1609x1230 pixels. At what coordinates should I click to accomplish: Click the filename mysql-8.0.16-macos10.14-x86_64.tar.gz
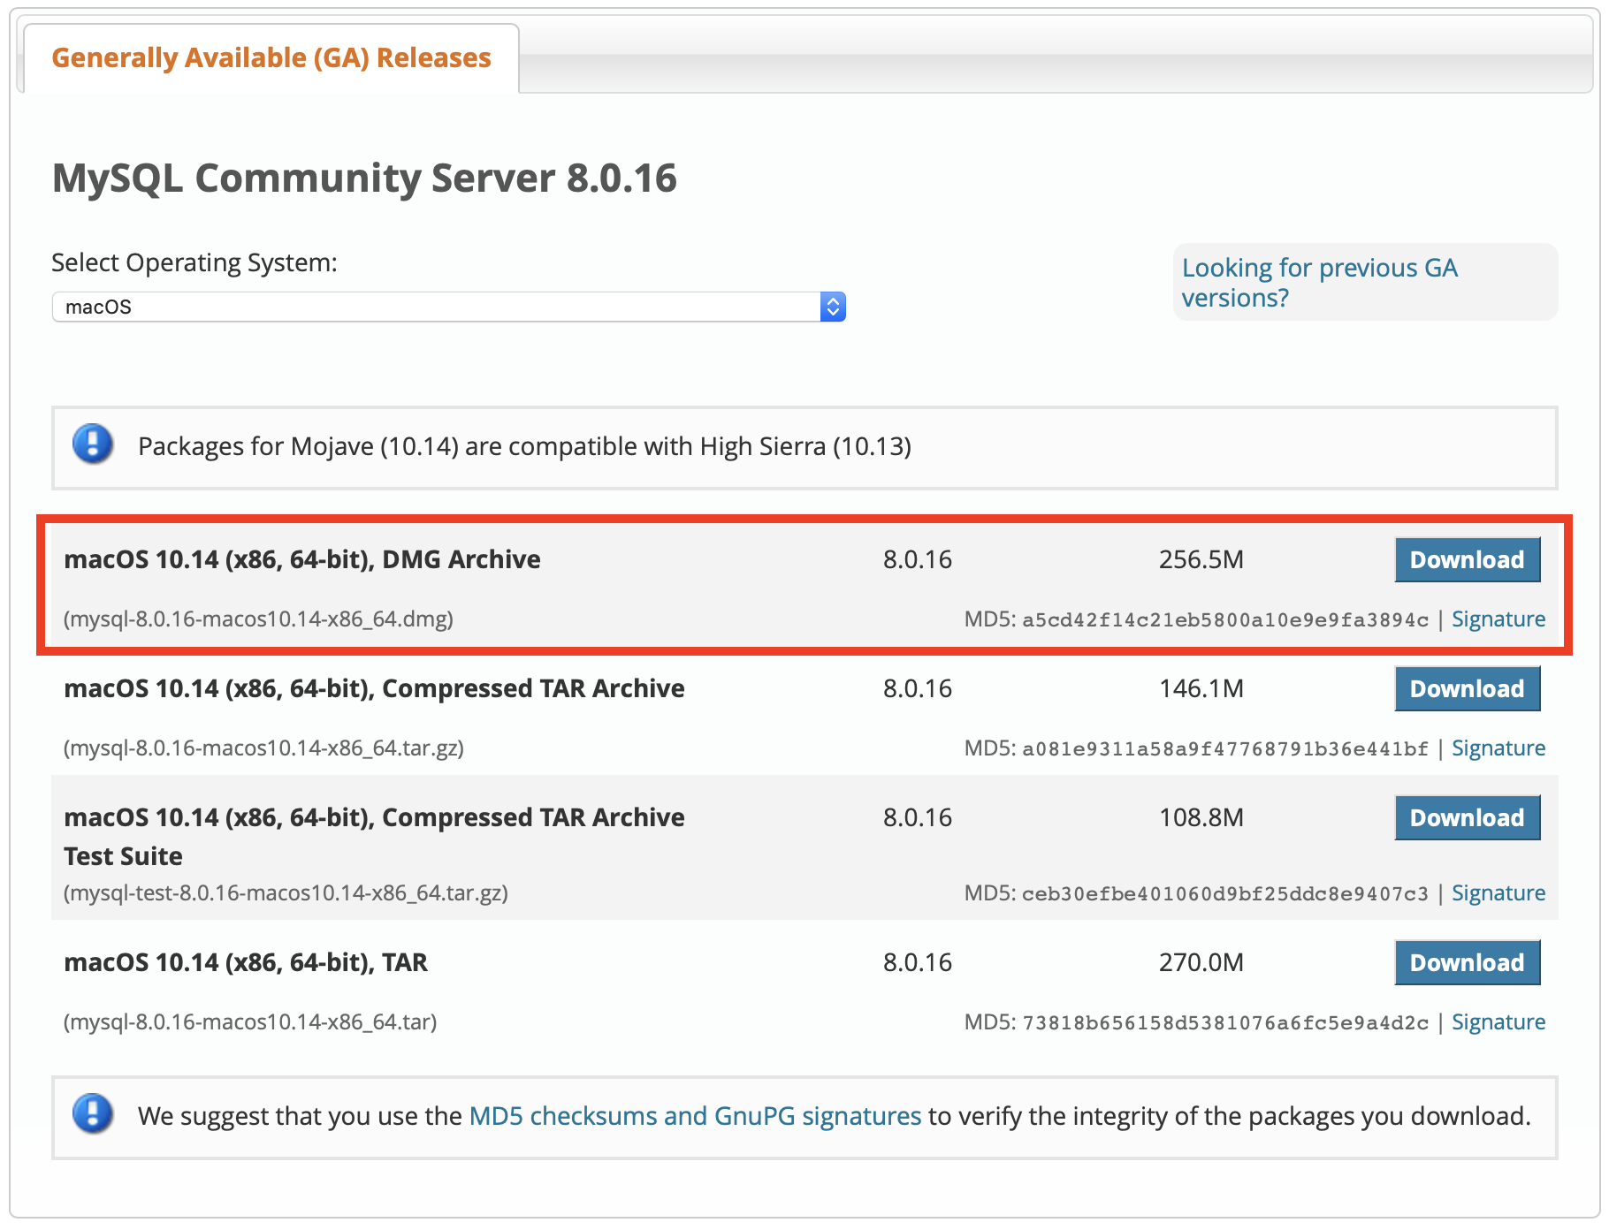pyautogui.click(x=263, y=748)
